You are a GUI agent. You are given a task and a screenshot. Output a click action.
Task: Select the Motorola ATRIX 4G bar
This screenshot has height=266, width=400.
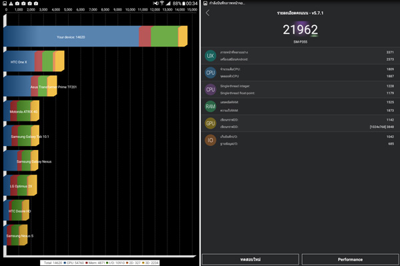pos(21,111)
